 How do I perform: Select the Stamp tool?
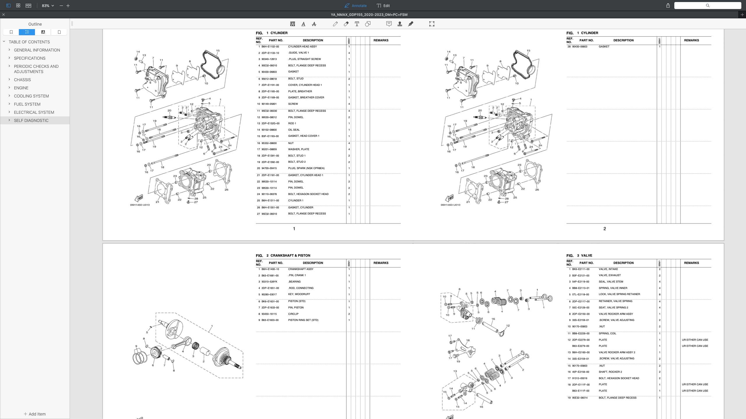[400, 24]
